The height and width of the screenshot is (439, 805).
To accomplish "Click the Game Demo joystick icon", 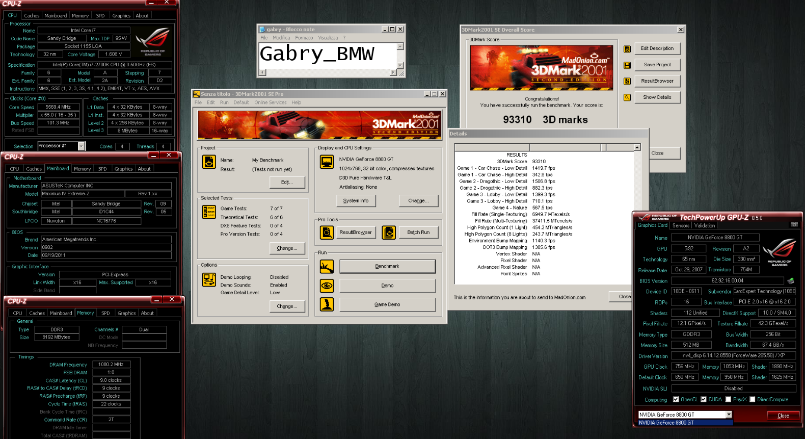I will pos(327,304).
